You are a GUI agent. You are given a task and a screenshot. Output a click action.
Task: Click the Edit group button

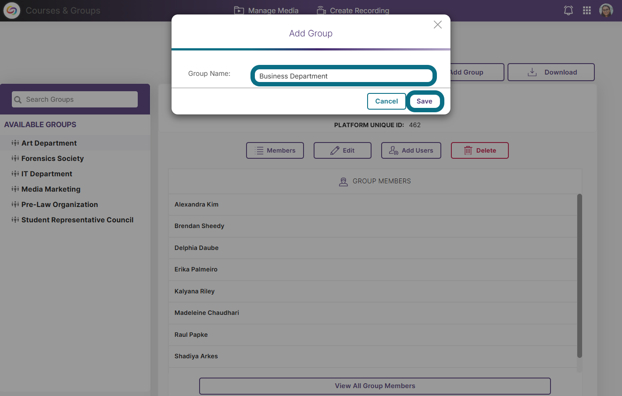tap(343, 150)
